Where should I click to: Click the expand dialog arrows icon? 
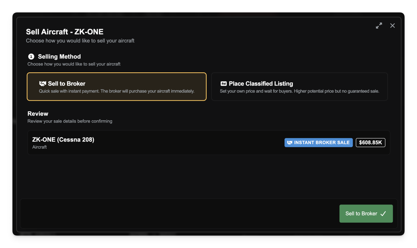(379, 26)
